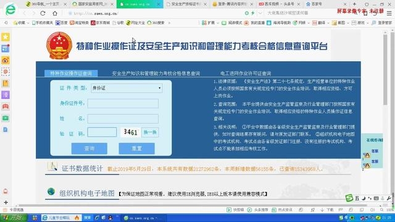Open the 扩展 extensions dropdown

click(x=210, y=23)
